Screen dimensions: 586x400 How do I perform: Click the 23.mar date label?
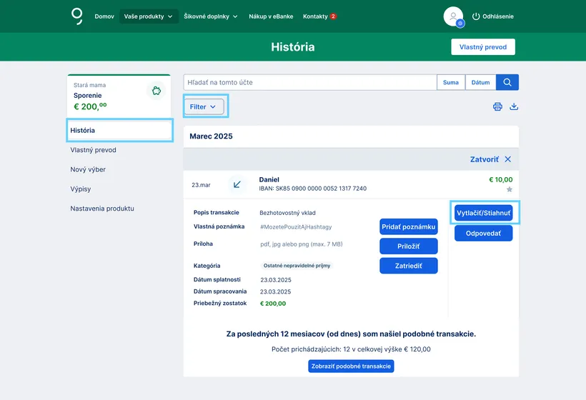coord(201,185)
